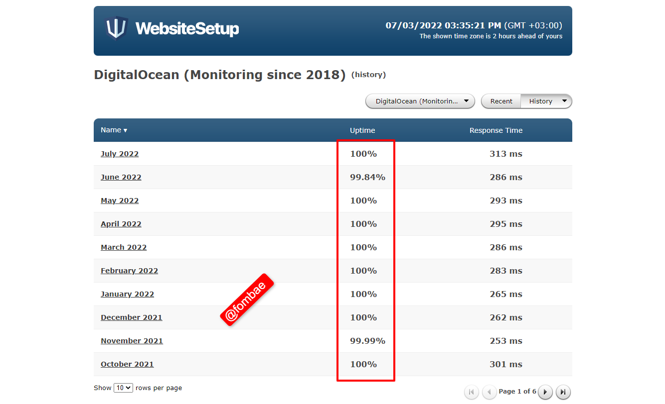Sort the table by Name column
Viewport: 665px width, 404px height.
pyautogui.click(x=114, y=130)
